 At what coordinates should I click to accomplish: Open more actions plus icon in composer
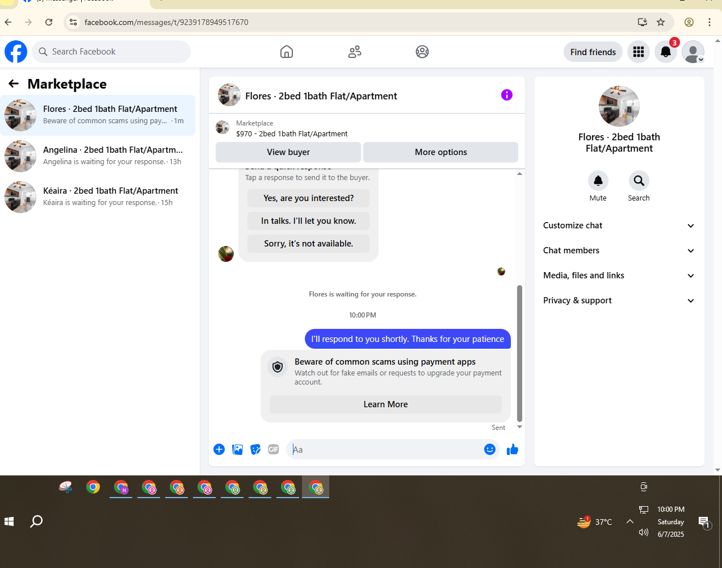pos(219,449)
